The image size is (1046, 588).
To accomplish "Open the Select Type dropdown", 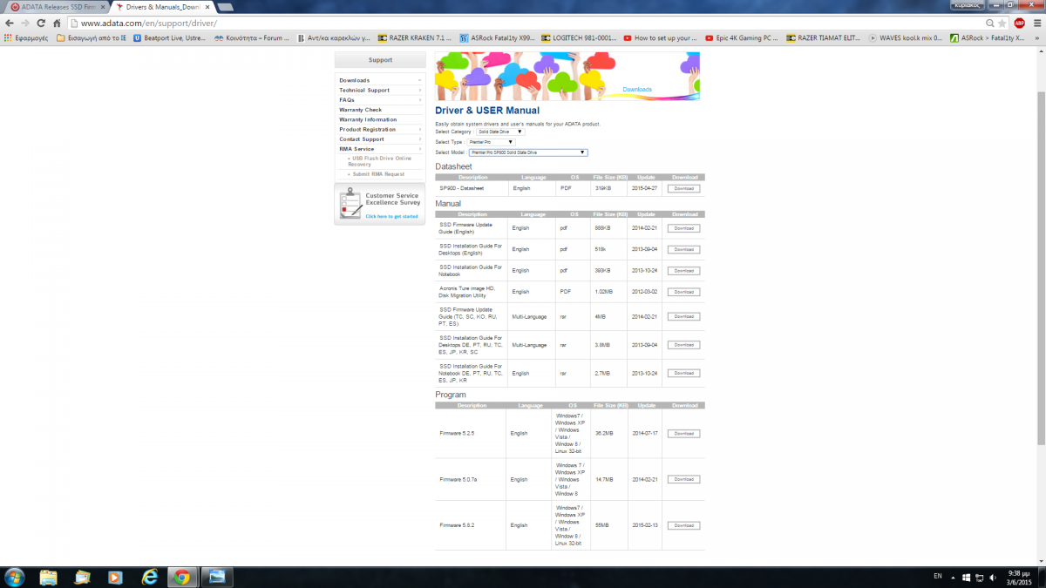I will [491, 142].
